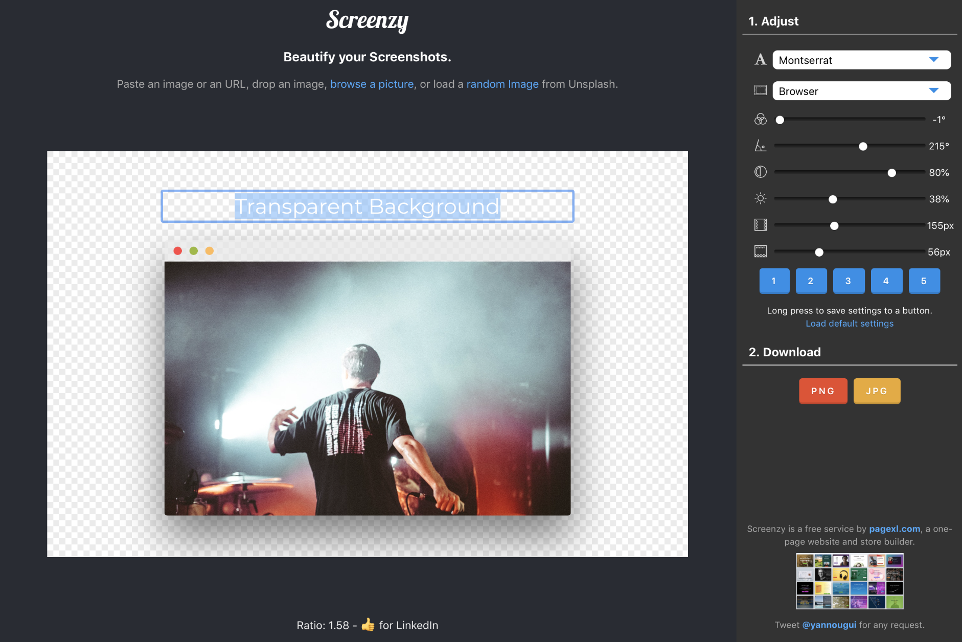The image size is (962, 642).
Task: Select the color hue icon with three circles
Action: click(x=760, y=119)
